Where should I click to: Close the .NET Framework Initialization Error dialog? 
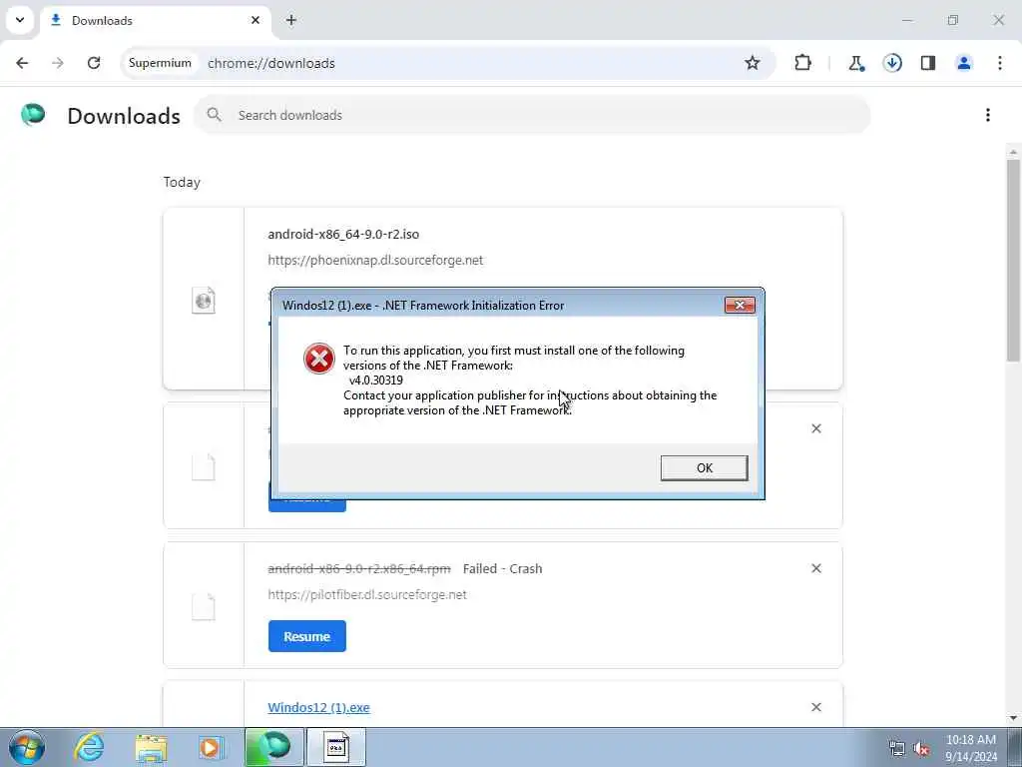point(740,306)
